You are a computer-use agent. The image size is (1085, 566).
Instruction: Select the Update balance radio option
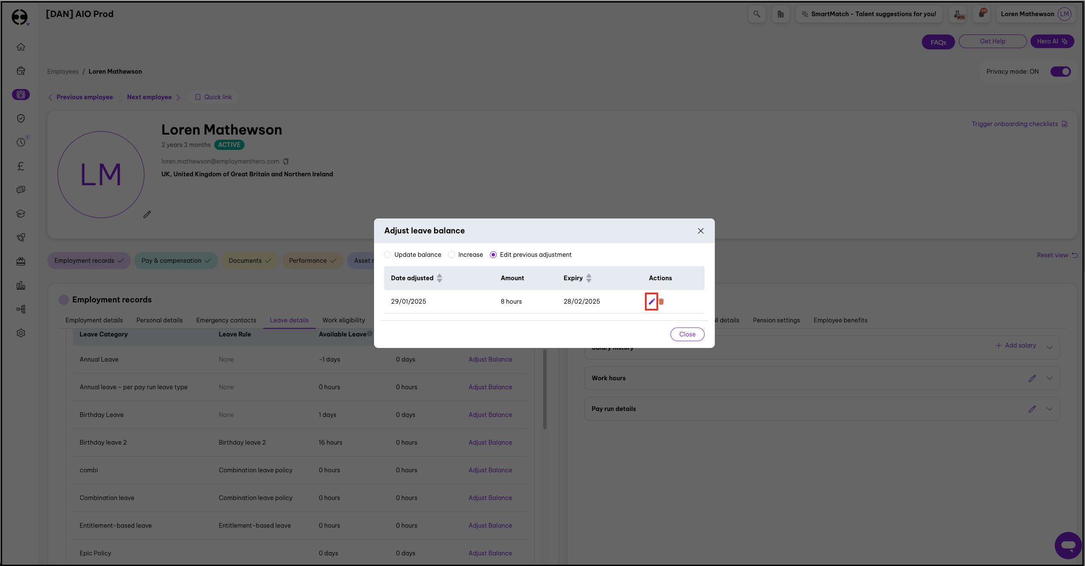pyautogui.click(x=388, y=255)
